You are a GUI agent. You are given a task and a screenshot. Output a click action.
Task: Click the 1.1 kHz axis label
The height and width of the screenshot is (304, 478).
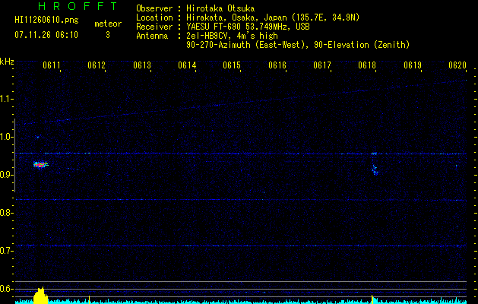[x=6, y=99]
